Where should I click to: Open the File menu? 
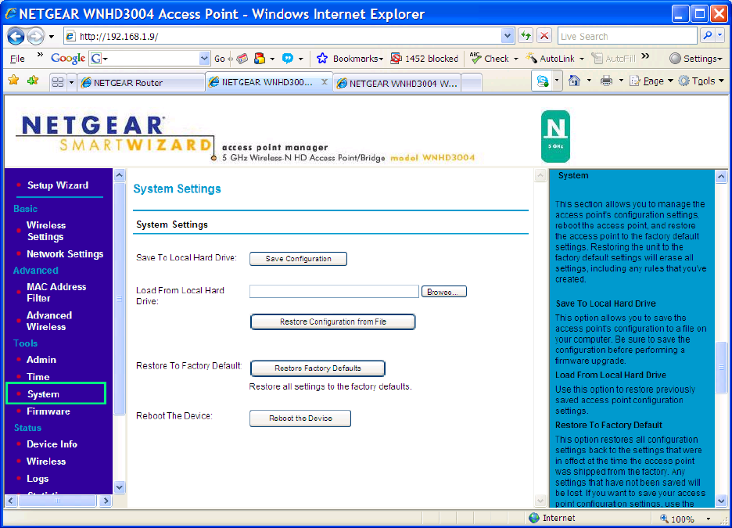[x=17, y=59]
